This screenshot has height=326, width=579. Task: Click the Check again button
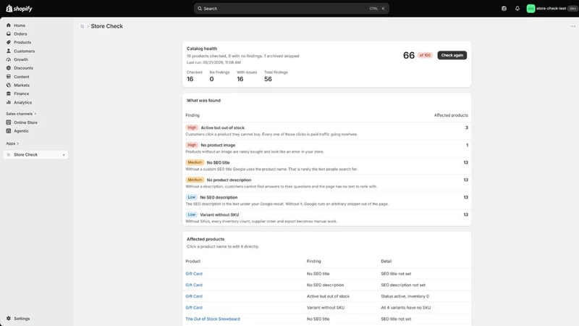452,55
